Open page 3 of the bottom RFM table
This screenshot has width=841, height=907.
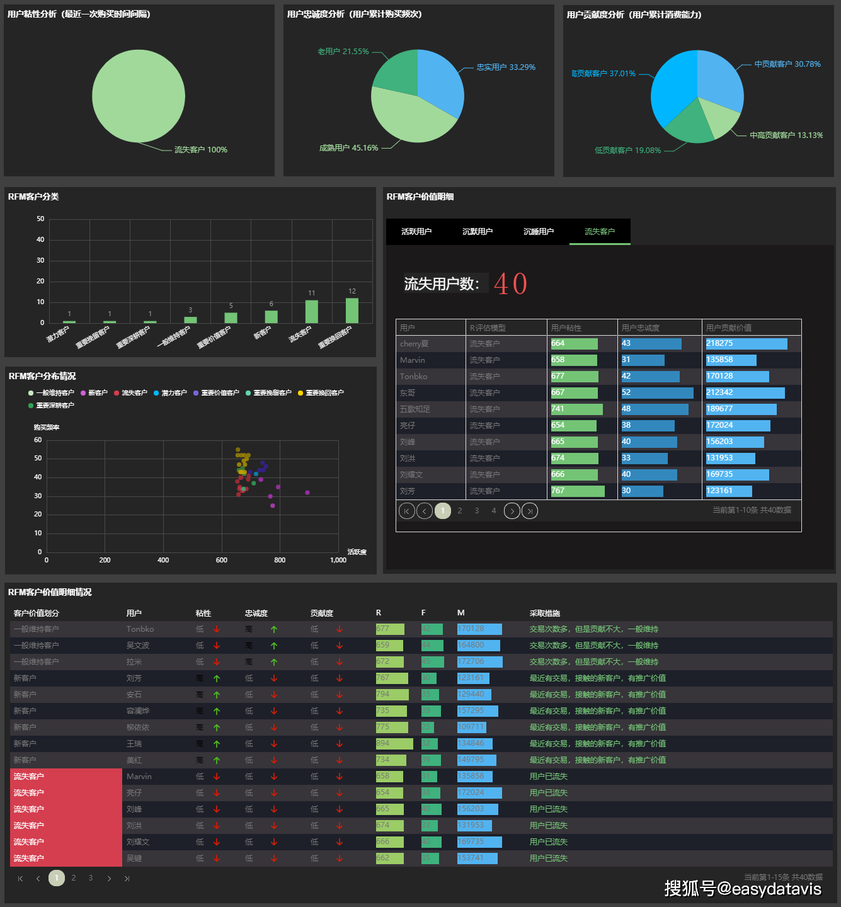coord(91,878)
